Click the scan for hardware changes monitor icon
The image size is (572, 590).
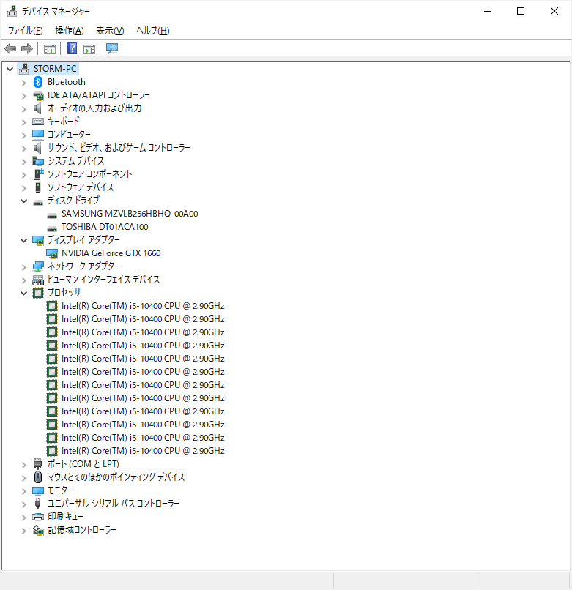tap(112, 48)
